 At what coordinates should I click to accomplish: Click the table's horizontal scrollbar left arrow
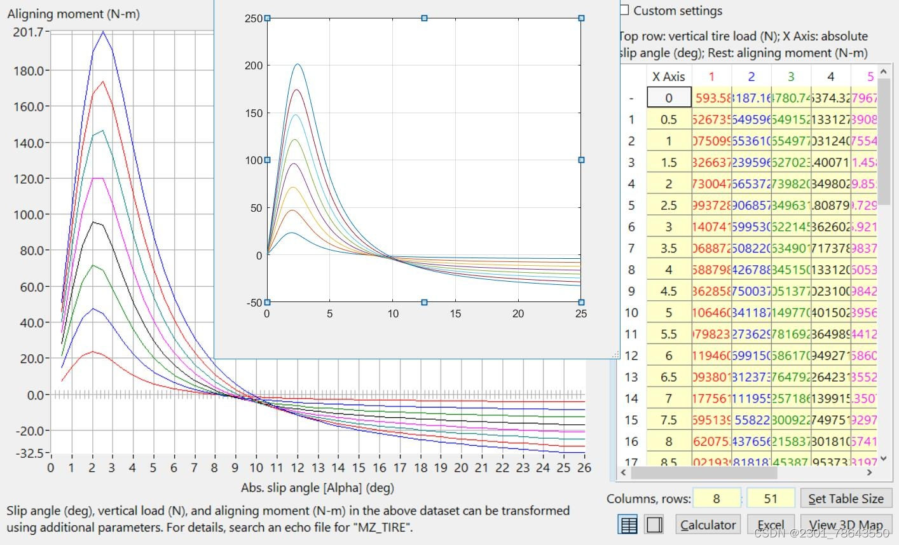(624, 473)
